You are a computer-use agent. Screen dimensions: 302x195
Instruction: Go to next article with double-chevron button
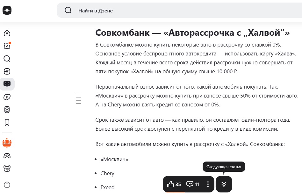coord(224,184)
